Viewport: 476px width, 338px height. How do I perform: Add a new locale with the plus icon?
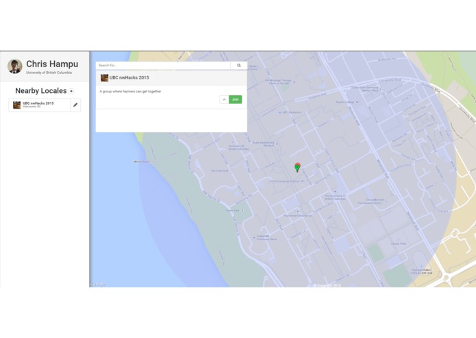click(71, 91)
